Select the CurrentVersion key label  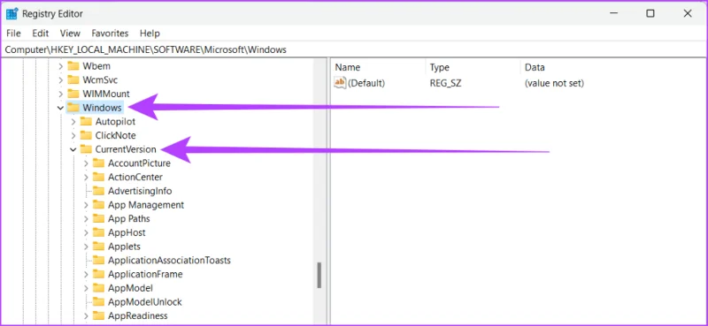click(x=126, y=149)
